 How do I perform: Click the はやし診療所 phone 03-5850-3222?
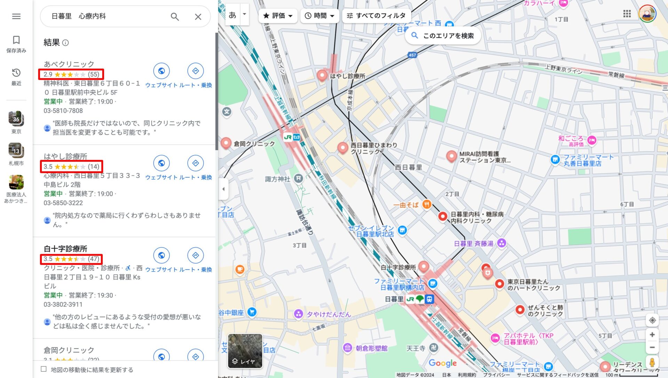pyautogui.click(x=63, y=203)
